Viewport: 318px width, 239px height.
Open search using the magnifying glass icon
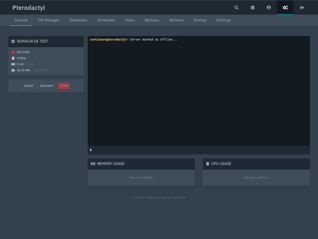click(236, 7)
